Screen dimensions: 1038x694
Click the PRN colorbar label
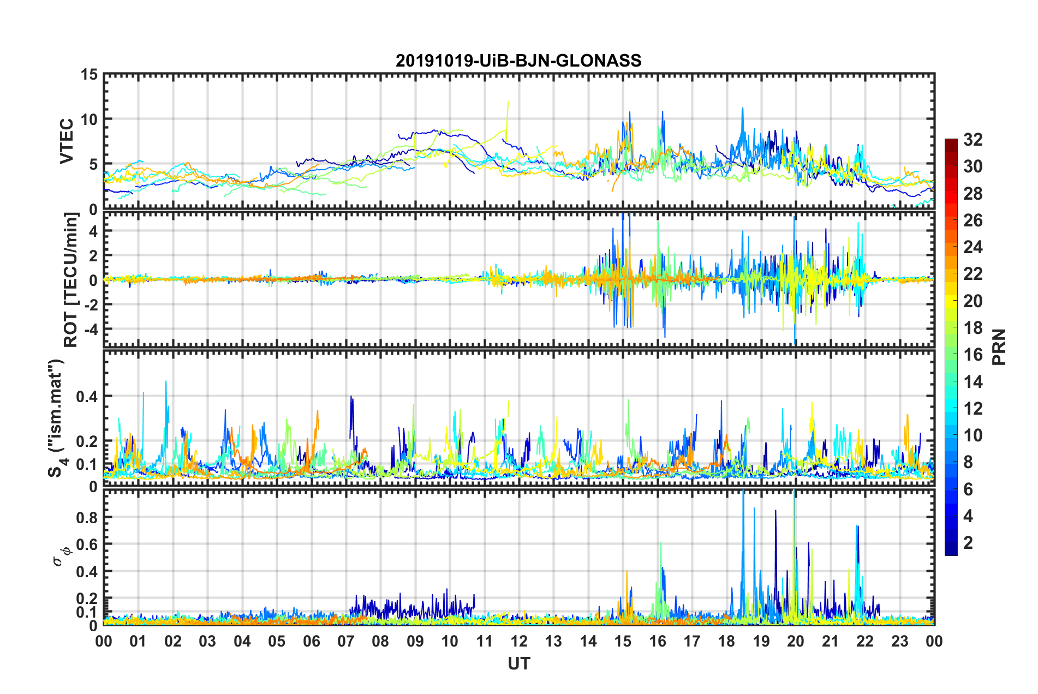click(999, 347)
